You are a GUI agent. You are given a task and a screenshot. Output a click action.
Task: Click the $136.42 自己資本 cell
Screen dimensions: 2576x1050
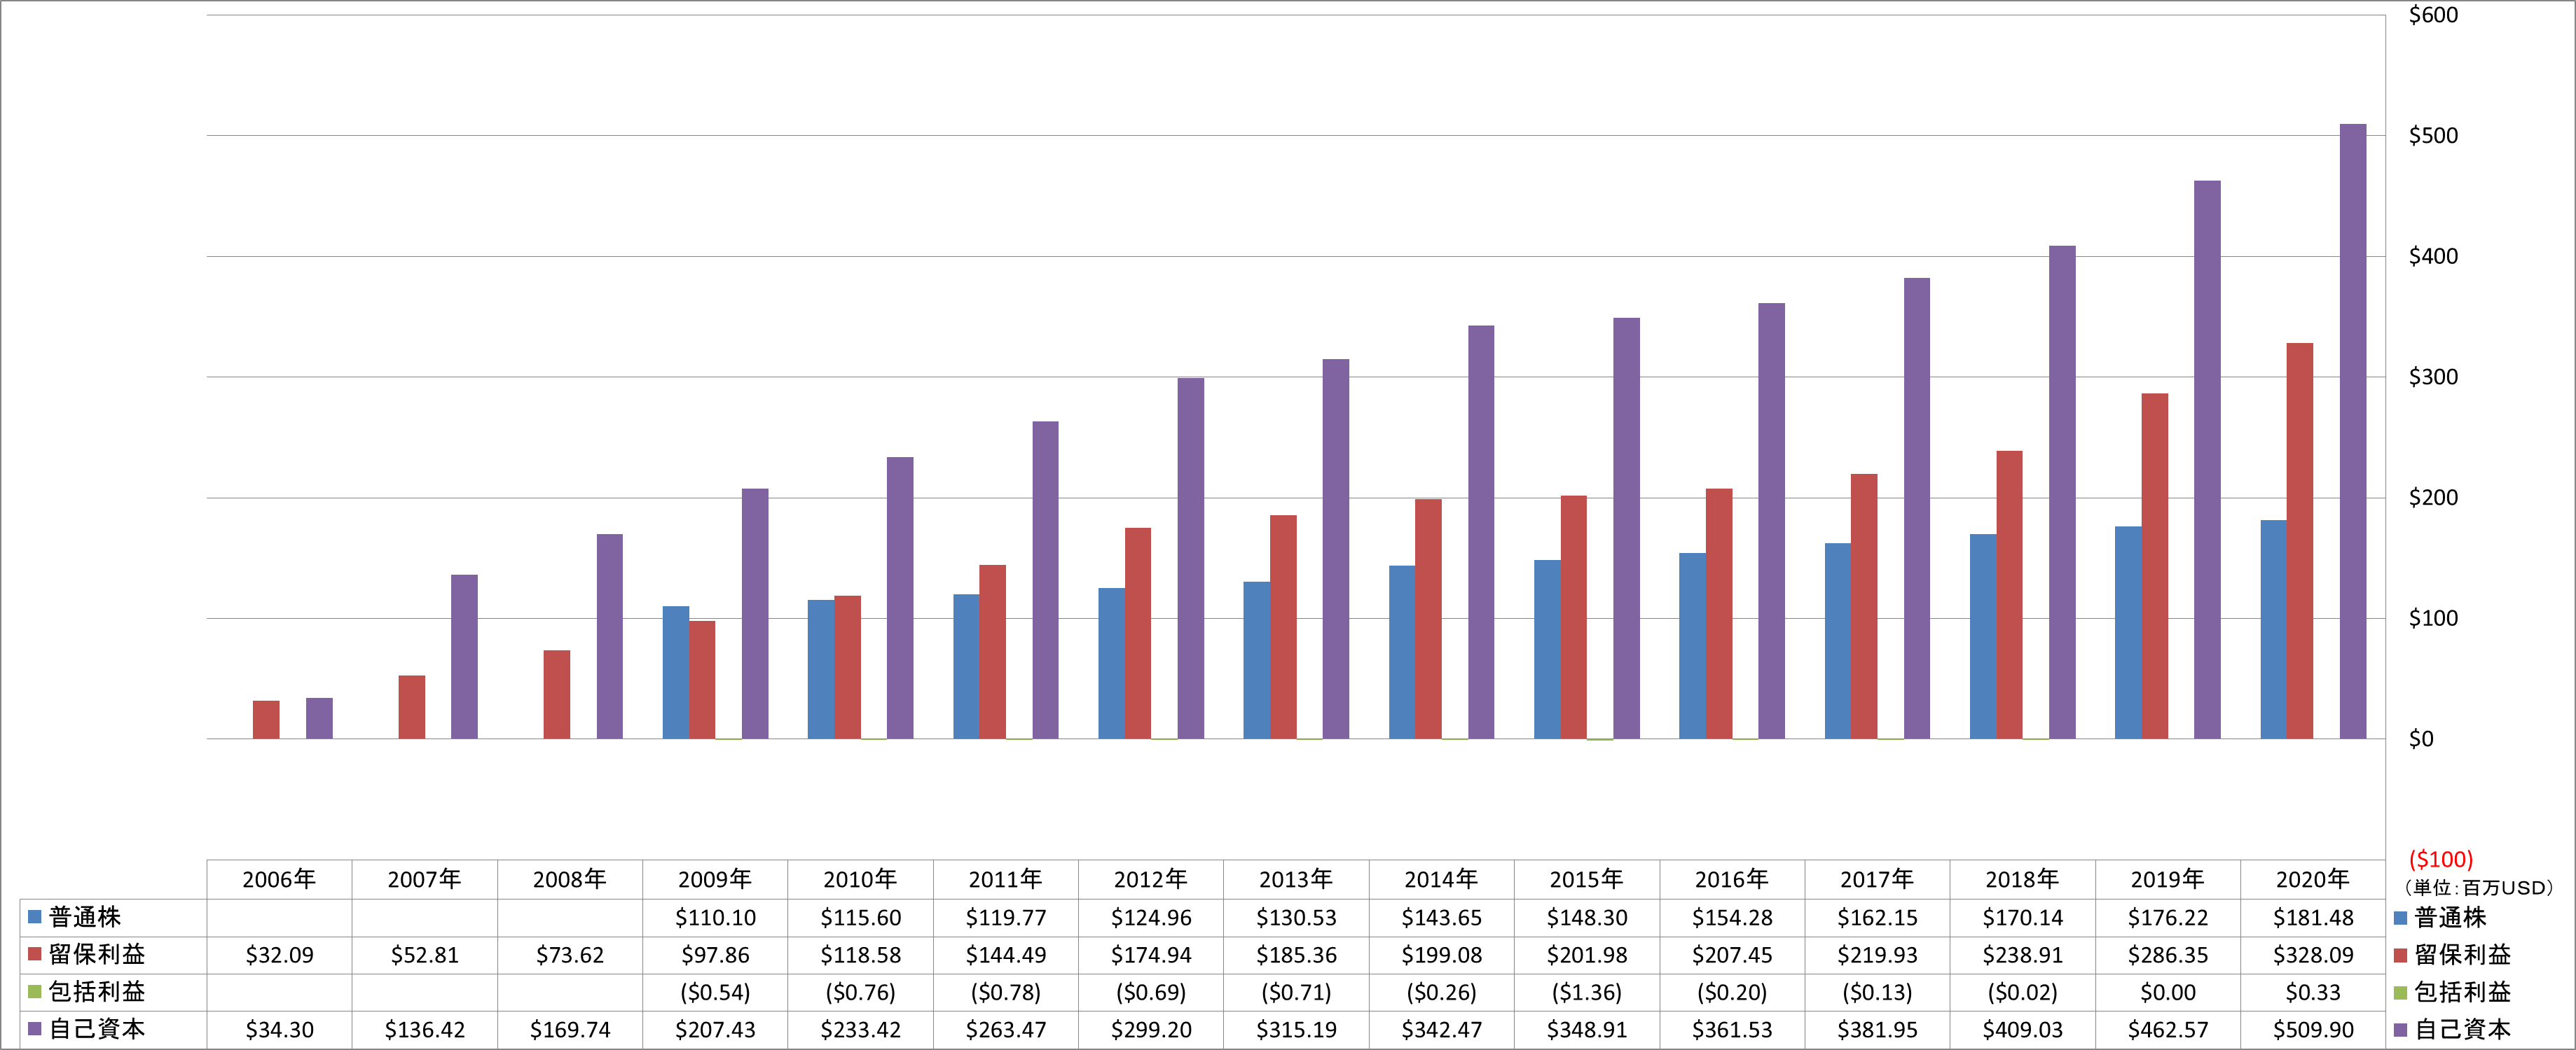(x=425, y=1030)
